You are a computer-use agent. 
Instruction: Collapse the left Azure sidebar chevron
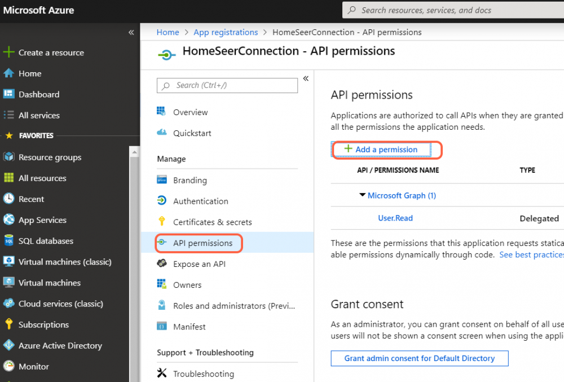131,32
